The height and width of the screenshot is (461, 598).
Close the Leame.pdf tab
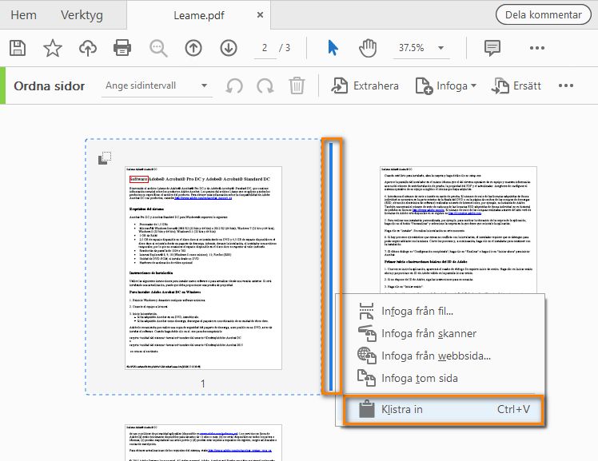pos(260,15)
